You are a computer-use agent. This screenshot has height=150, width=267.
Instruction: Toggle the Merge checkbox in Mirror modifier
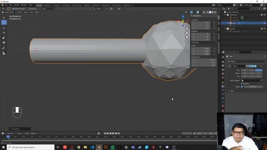pos(242,87)
